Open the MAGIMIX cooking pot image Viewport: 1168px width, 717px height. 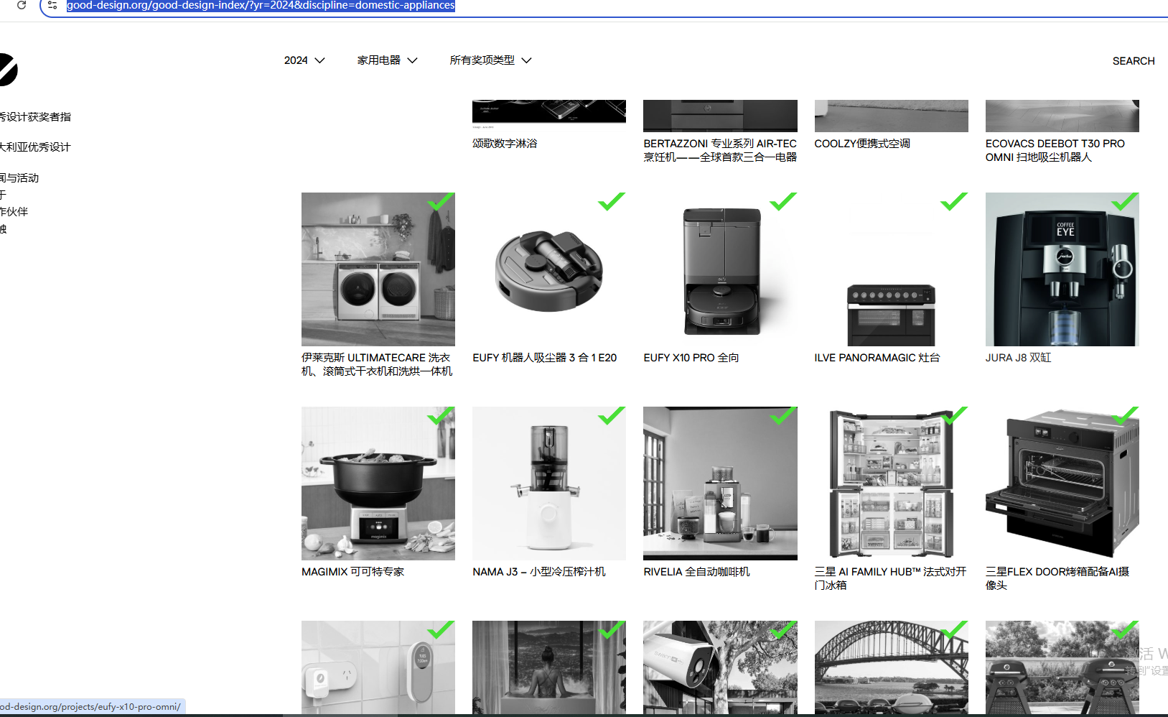[378, 484]
